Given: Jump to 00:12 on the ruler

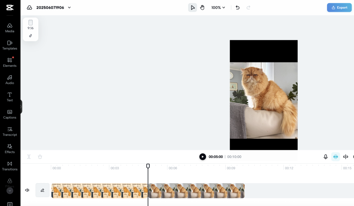Looking at the screenshot, I should coord(289,168).
